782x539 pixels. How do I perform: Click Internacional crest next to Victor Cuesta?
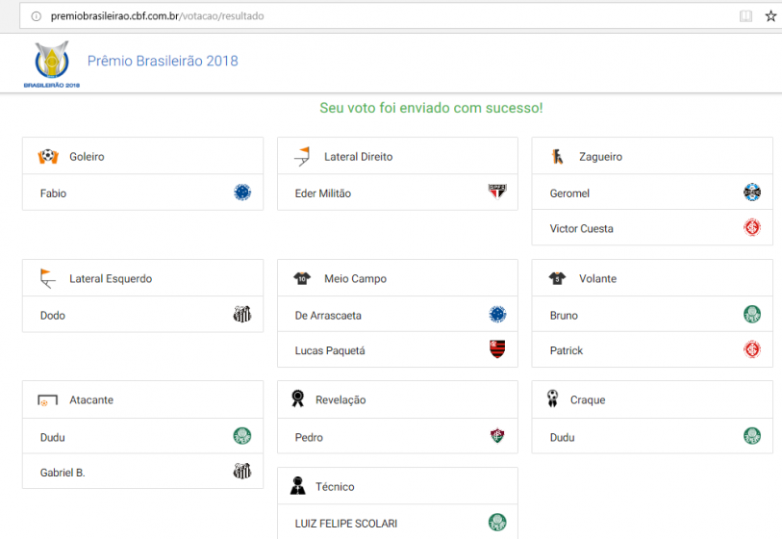coord(752,228)
